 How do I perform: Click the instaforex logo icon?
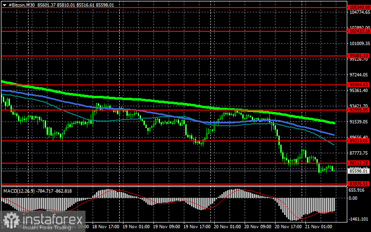(x=10, y=219)
